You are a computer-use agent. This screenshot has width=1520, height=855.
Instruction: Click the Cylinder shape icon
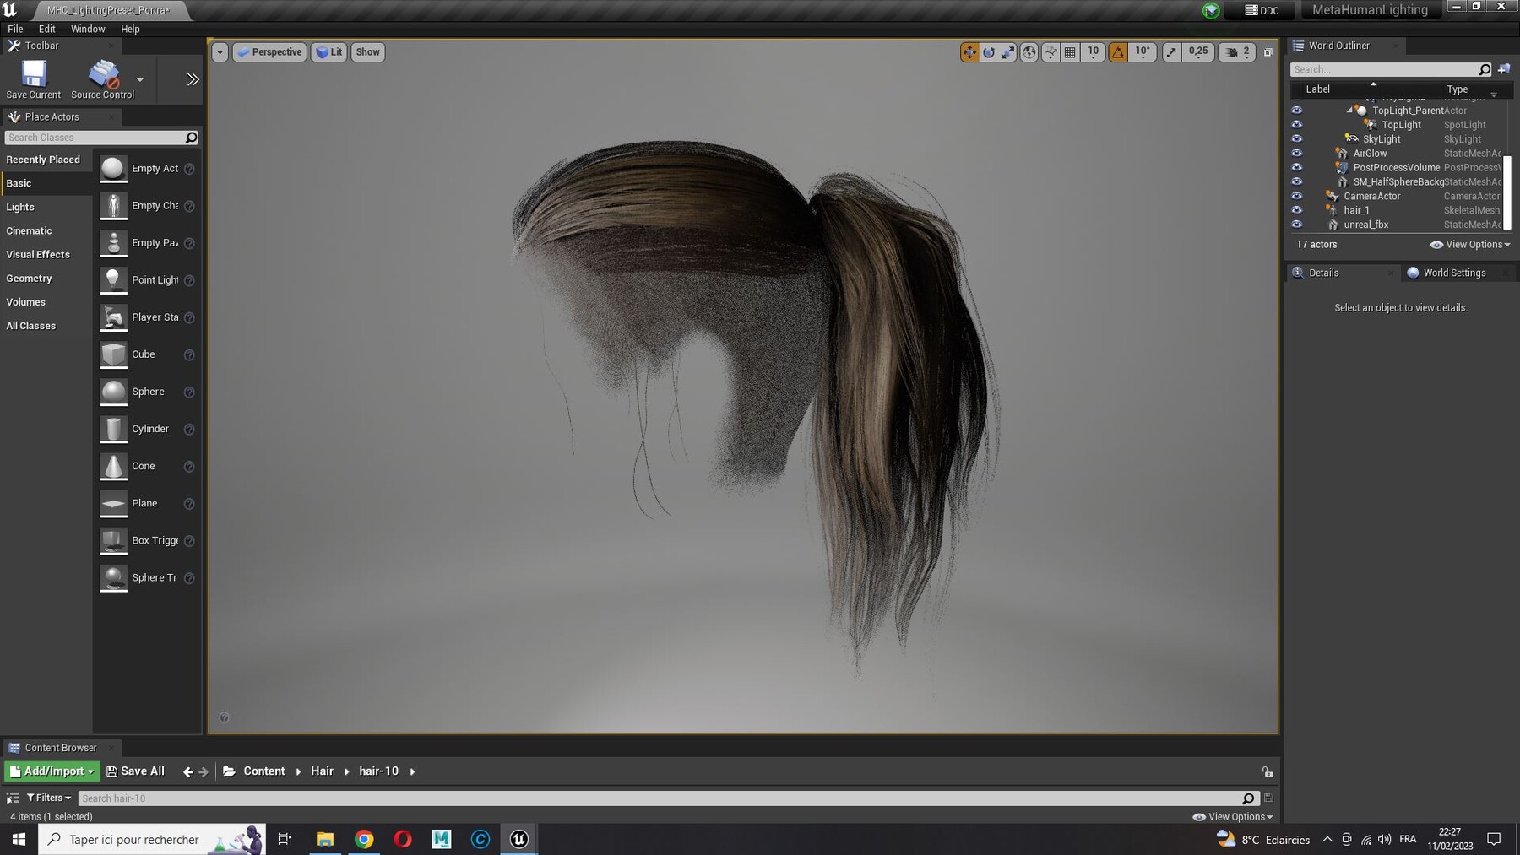click(x=113, y=429)
